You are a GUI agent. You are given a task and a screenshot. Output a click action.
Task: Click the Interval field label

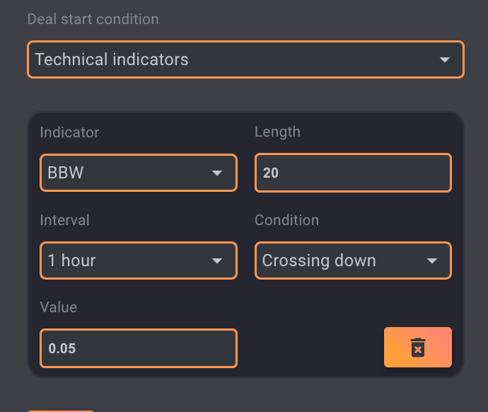pyautogui.click(x=64, y=220)
